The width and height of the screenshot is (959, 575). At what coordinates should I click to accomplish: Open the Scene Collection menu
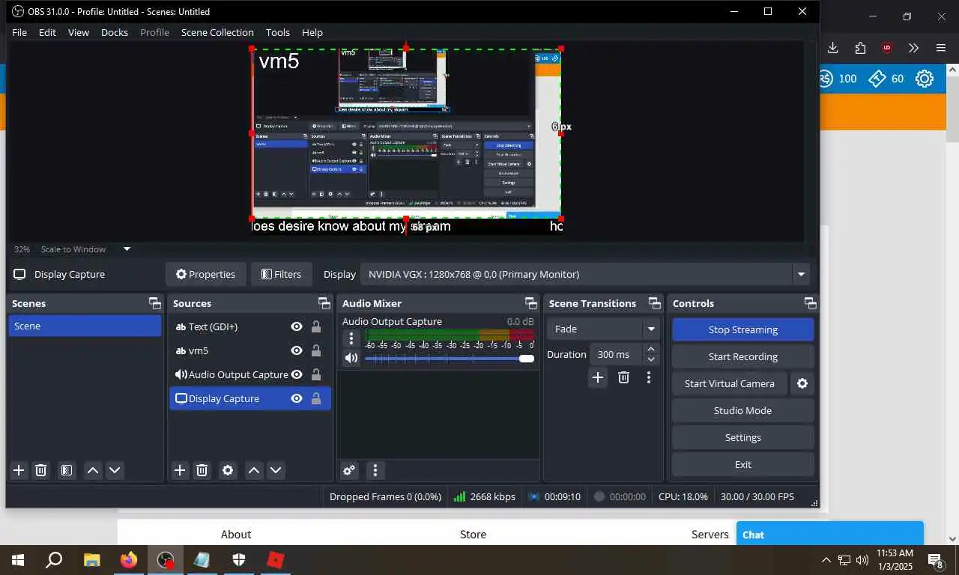click(x=217, y=32)
